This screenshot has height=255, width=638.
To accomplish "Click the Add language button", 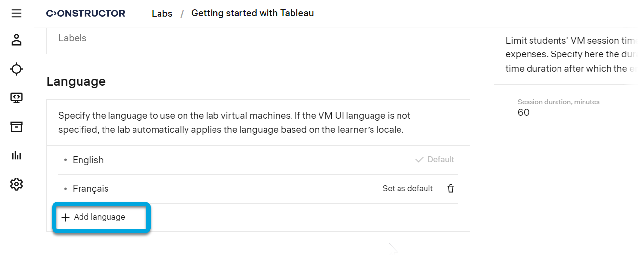I will pyautogui.click(x=100, y=217).
